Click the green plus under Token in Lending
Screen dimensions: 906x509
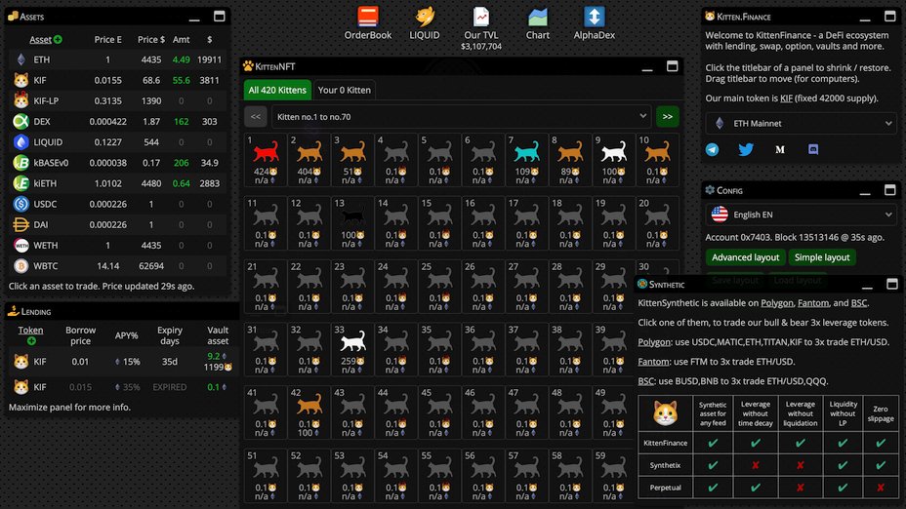tap(31, 341)
